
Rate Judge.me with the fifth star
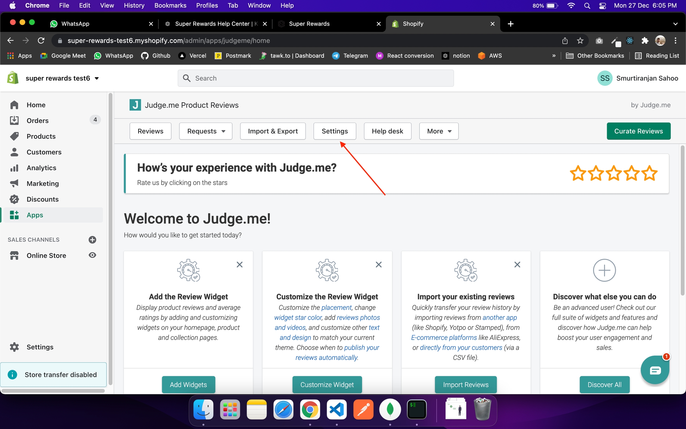coord(649,173)
